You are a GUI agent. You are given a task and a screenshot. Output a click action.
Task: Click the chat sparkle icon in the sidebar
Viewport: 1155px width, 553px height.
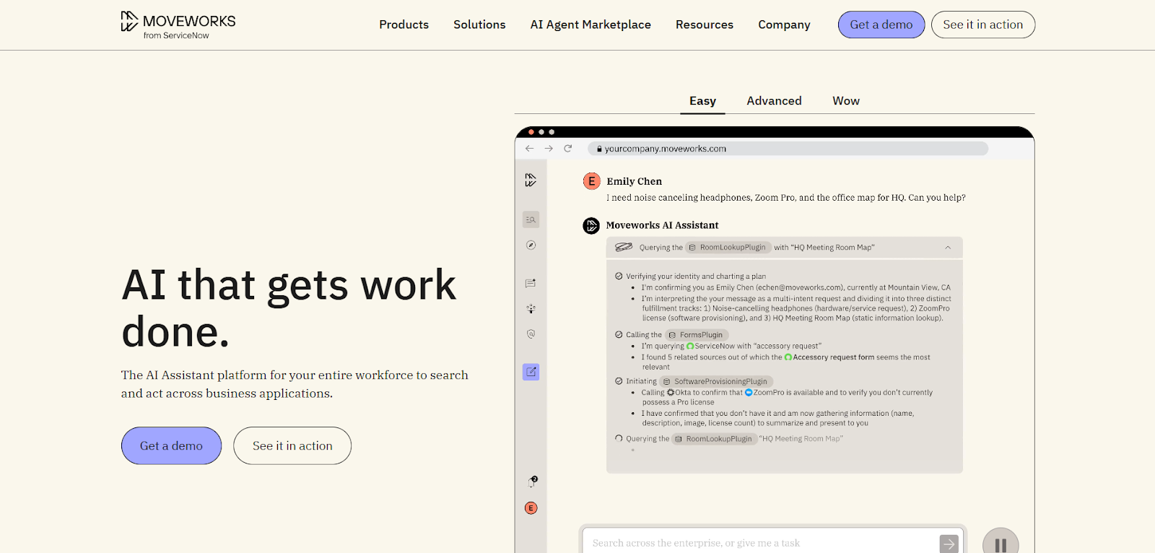pos(531,283)
